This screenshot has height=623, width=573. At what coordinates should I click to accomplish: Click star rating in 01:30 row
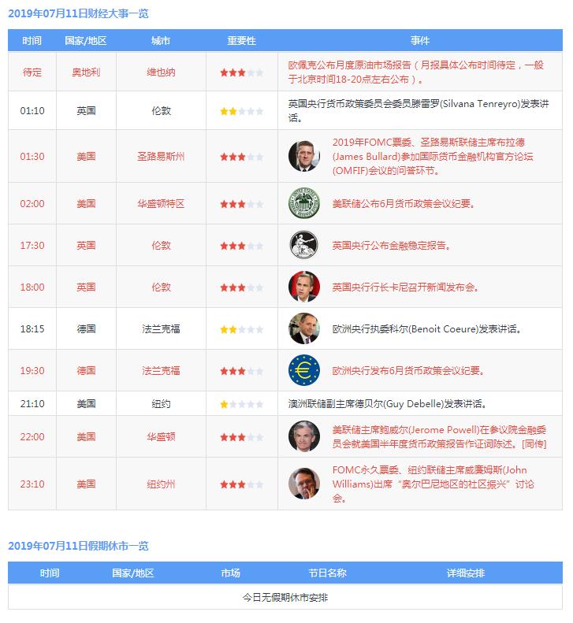(242, 157)
